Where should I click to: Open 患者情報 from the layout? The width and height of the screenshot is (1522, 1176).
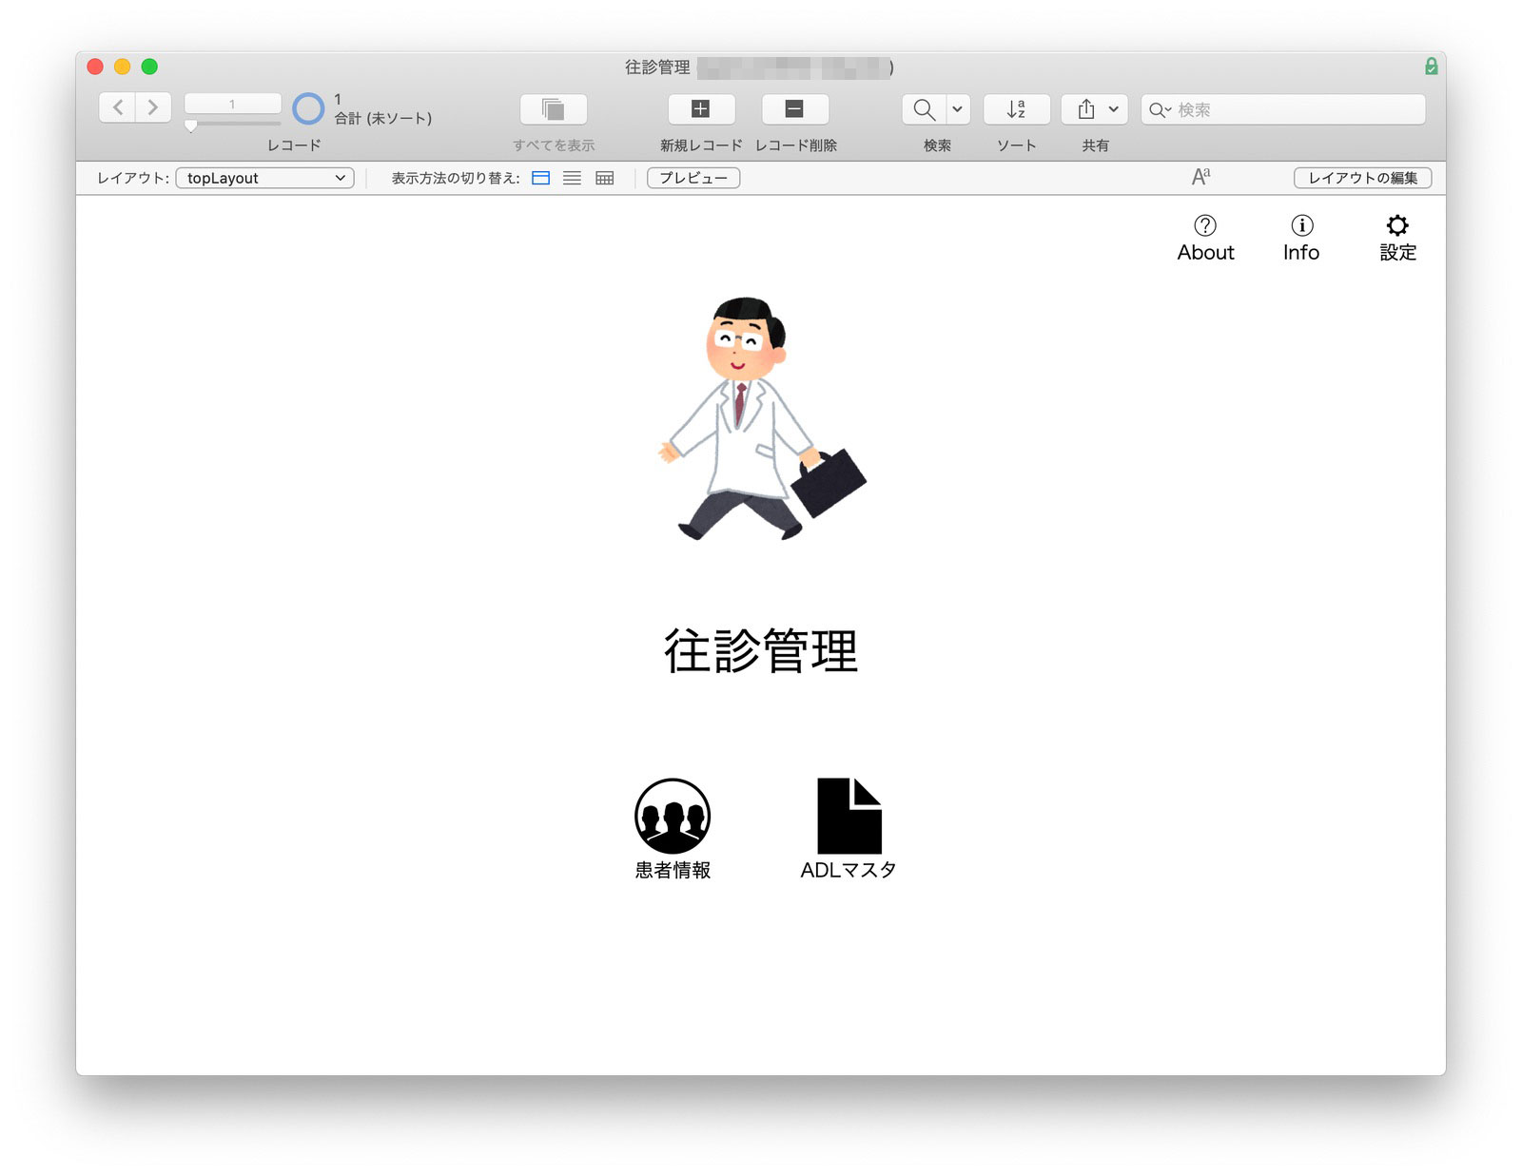pyautogui.click(x=673, y=818)
